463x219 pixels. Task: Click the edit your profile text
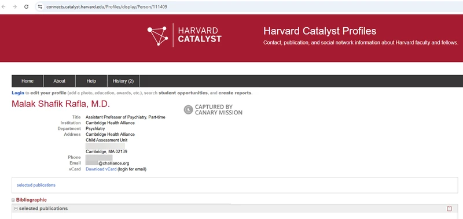(x=48, y=93)
